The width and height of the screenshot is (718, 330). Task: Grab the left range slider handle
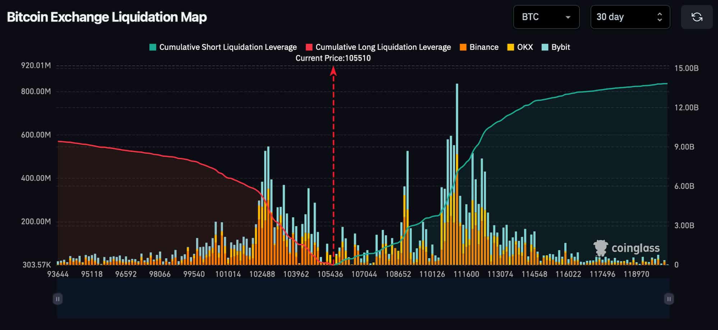tap(58, 299)
